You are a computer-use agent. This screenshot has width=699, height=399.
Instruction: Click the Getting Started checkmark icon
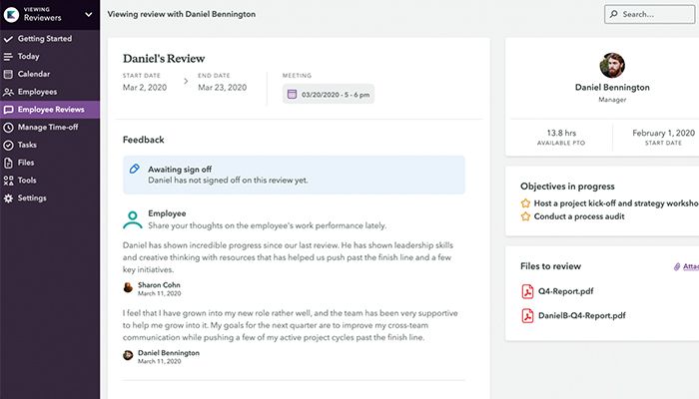[x=9, y=38]
